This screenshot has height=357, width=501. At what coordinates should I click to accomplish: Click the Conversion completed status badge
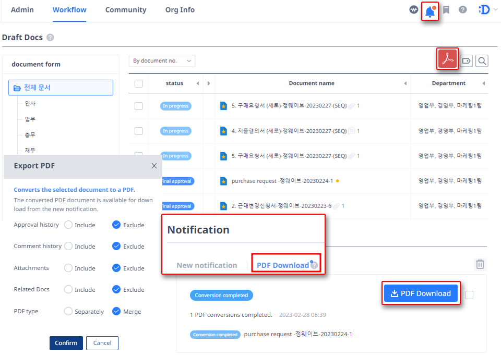(x=221, y=295)
